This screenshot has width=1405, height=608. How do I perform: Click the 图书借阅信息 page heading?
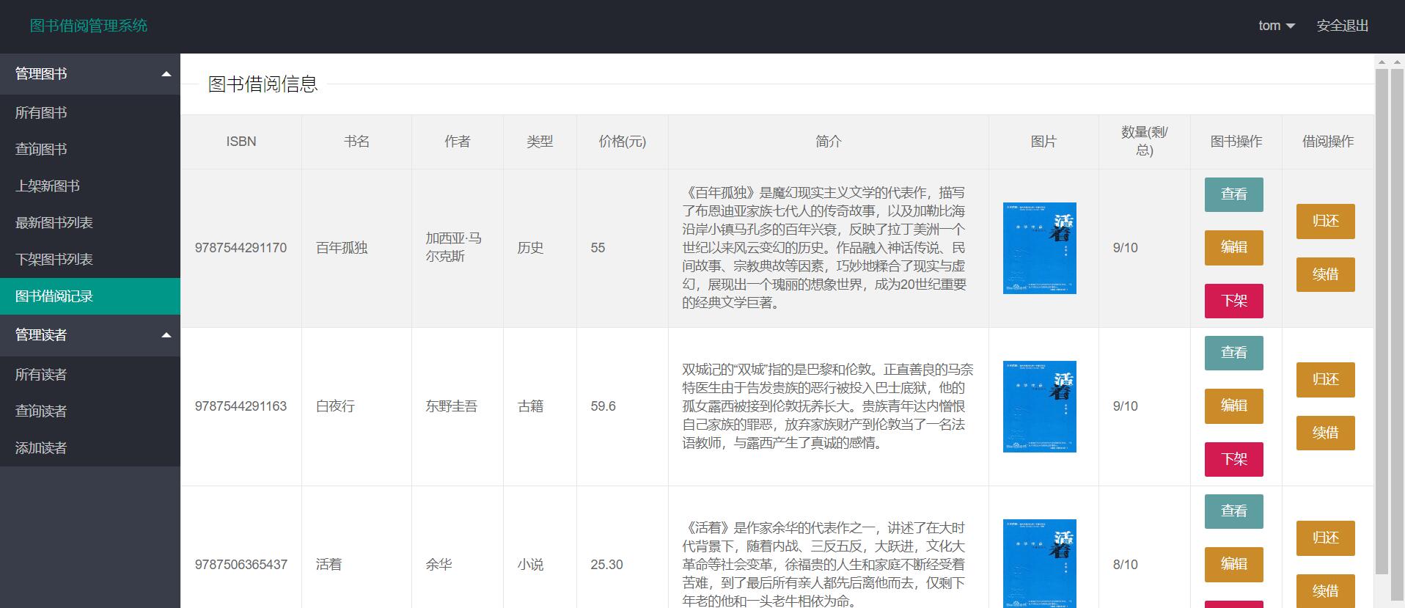coord(263,84)
